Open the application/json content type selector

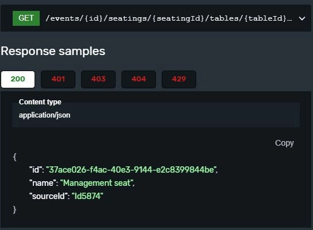click(x=156, y=115)
